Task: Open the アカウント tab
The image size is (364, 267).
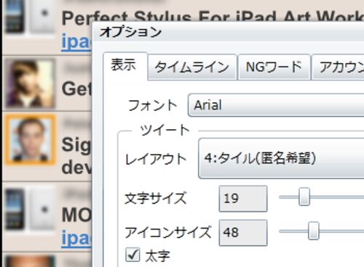Action: (x=338, y=67)
